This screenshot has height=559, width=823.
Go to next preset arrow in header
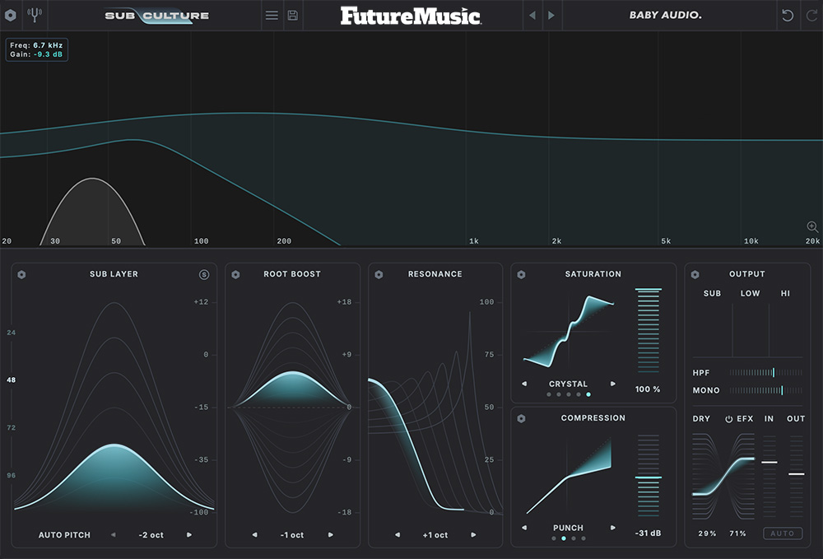551,15
